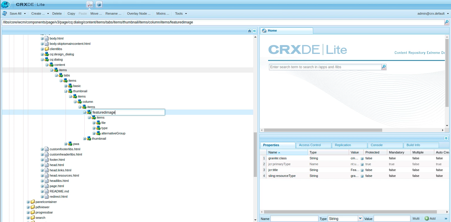Click the basic node icon
The width and height of the screenshot is (451, 222).
coord(70,86)
